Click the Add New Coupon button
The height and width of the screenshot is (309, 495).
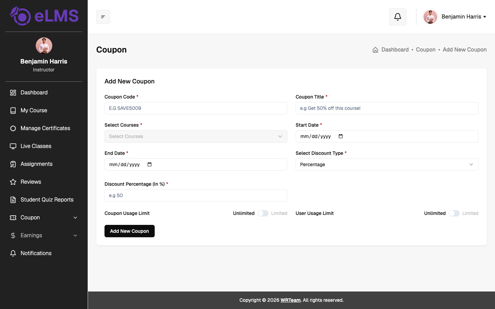[x=130, y=231]
